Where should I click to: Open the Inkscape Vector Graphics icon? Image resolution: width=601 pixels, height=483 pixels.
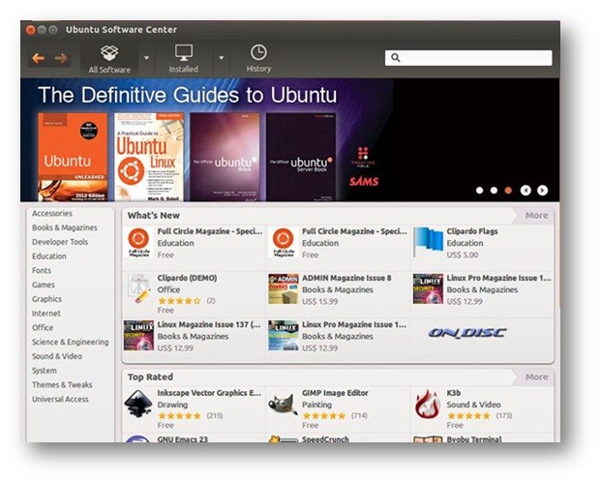click(138, 404)
